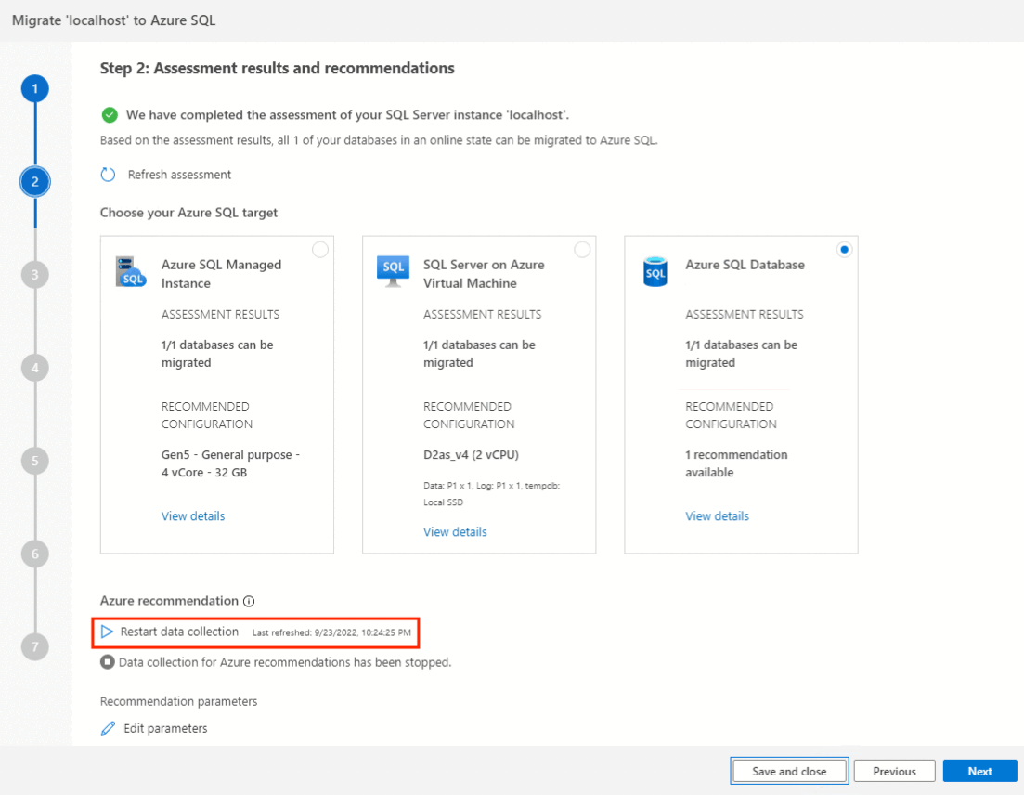Select SQL Server on Azure Virtual Machine radio
The image size is (1024, 795).
(582, 250)
